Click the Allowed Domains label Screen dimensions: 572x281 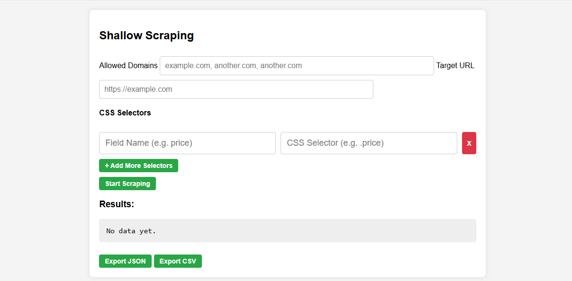pos(128,66)
